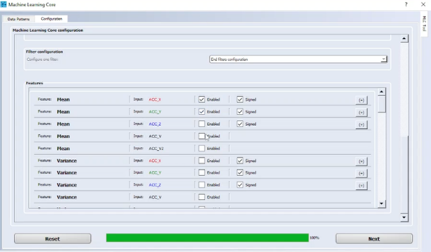Click the outer configuration panel scroll down arrow
The width and height of the screenshot is (431, 252).
pos(404,218)
